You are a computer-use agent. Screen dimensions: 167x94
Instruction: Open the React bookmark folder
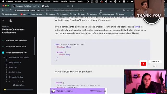[82, 14]
